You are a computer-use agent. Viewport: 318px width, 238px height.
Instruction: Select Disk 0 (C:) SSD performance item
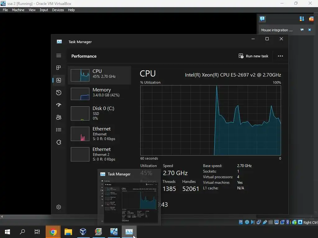[99, 113]
